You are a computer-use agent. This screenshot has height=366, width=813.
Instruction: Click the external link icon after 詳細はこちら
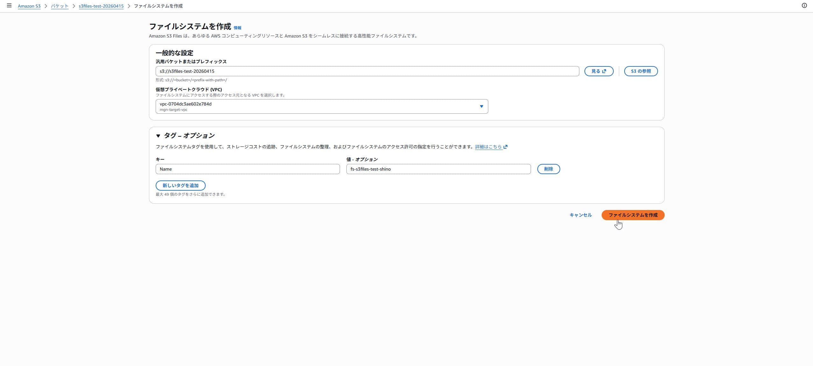tap(505, 147)
